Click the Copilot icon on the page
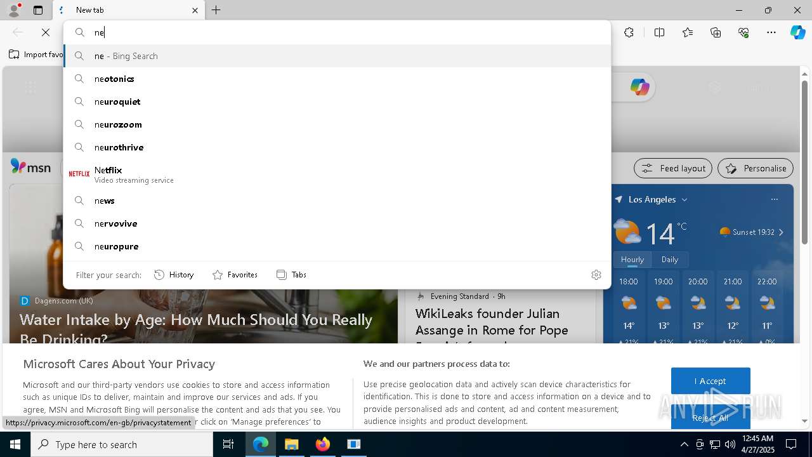 coord(639,87)
